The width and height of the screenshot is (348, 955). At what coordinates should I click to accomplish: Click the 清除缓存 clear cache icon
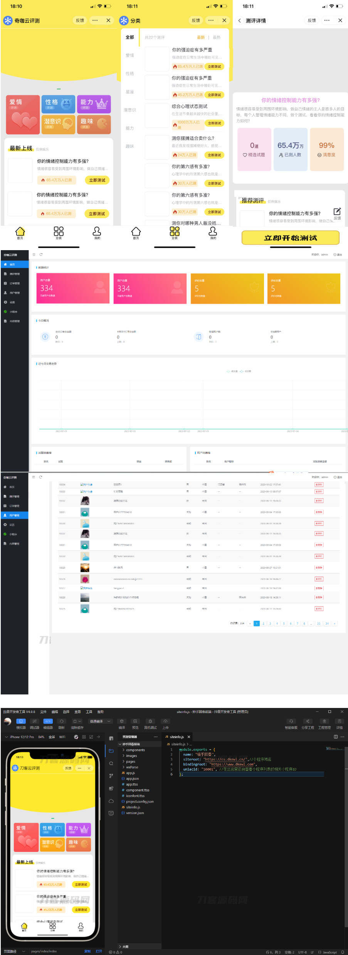[x=77, y=721]
